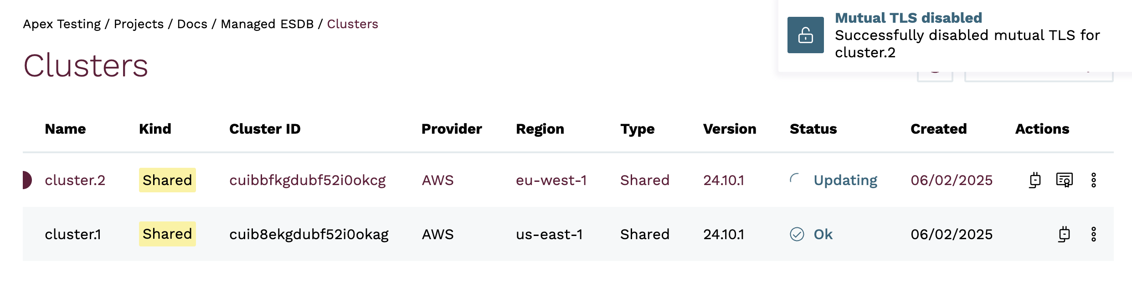Go to Managed ESDB breadcrumb
Image resolution: width=1132 pixels, height=291 pixels.
click(267, 24)
